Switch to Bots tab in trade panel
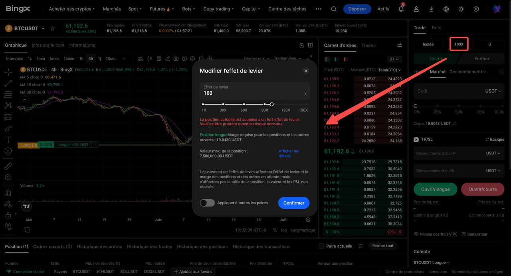This screenshot has width=511, height=276. [436, 28]
